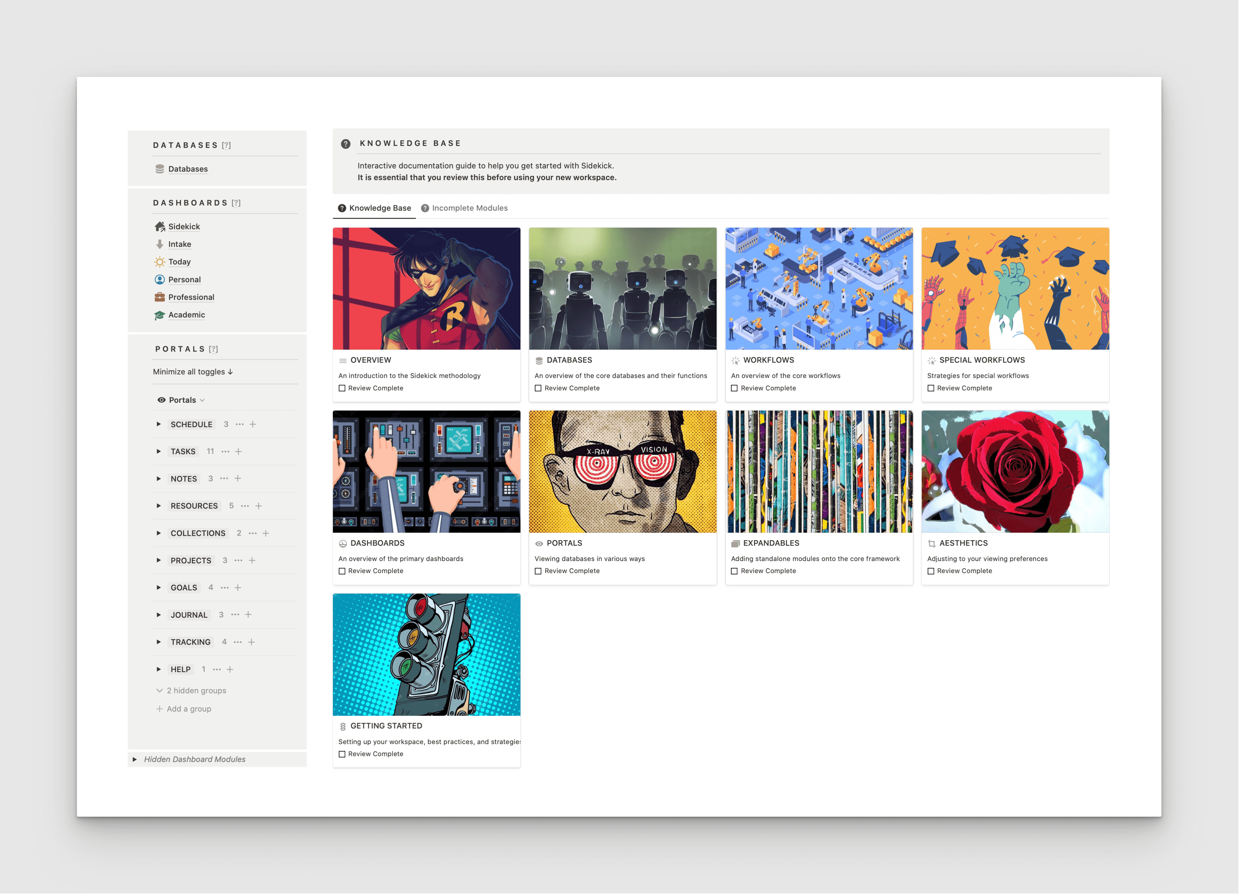Click the Academic graduation cap icon
This screenshot has width=1239, height=894.
pyautogui.click(x=159, y=315)
